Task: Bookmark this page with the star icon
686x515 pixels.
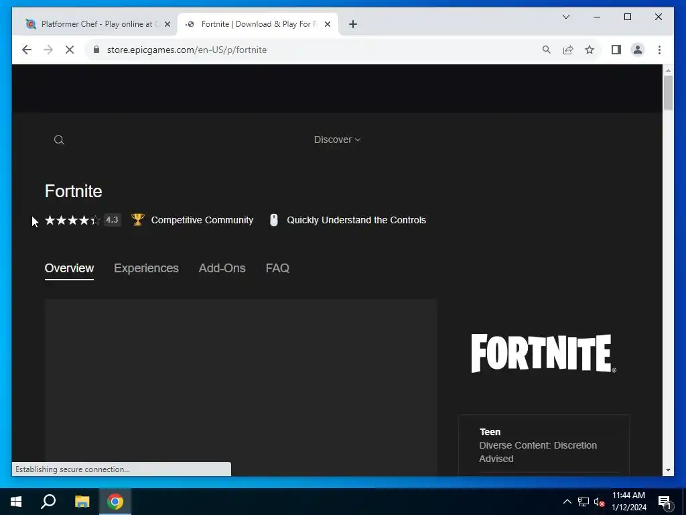Action: [x=590, y=50]
